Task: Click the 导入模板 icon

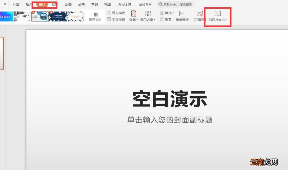Action: click(109, 13)
